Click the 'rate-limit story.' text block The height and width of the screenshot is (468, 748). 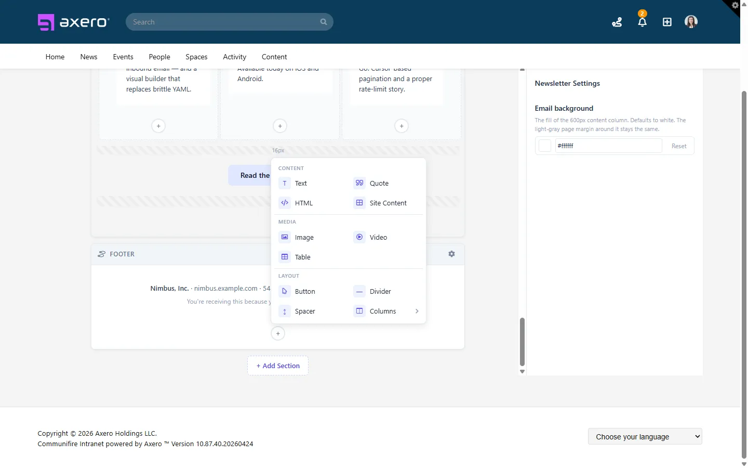382,89
